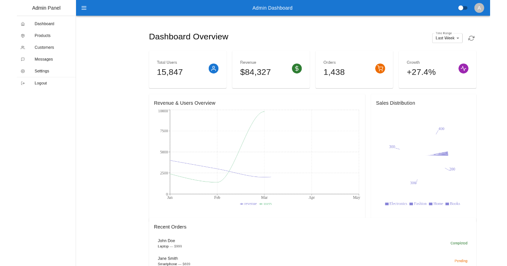Click the Orders shopping cart icon

pyautogui.click(x=380, y=68)
